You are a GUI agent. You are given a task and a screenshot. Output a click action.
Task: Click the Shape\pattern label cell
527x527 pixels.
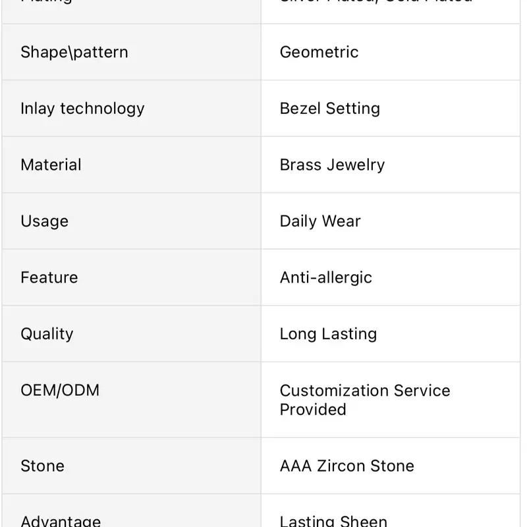[x=74, y=52]
